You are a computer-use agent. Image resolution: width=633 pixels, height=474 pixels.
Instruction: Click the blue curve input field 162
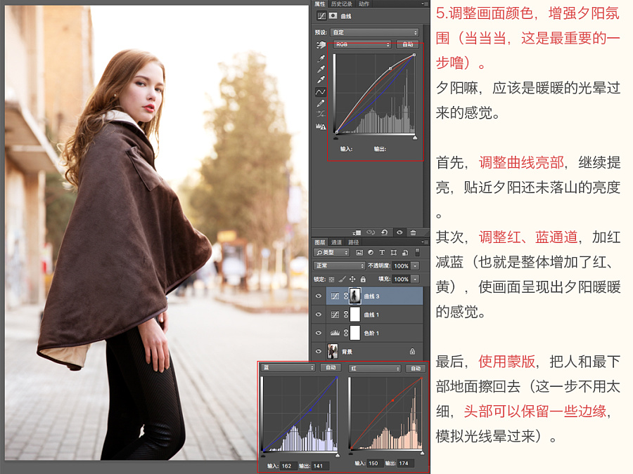(x=288, y=466)
